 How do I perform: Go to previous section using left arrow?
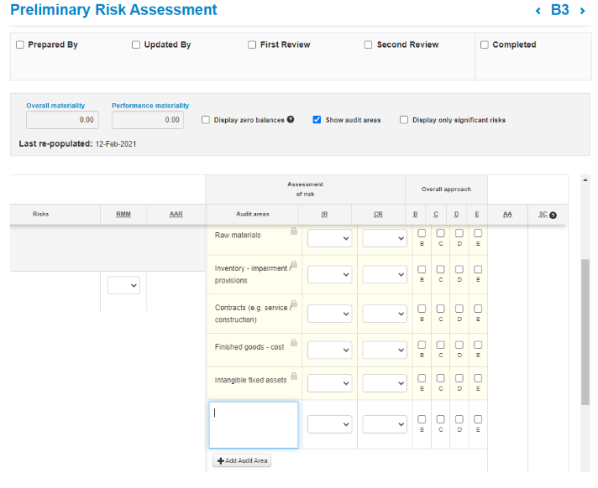[538, 11]
